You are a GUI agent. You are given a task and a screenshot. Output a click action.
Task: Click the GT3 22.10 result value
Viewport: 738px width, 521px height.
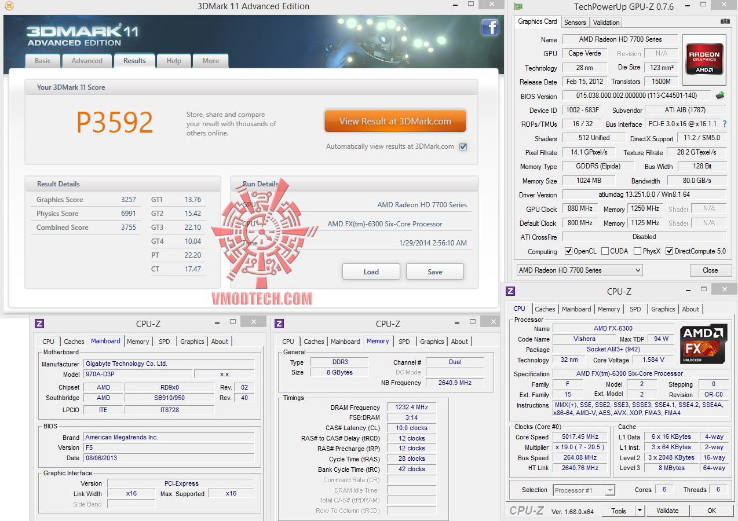pyautogui.click(x=193, y=228)
